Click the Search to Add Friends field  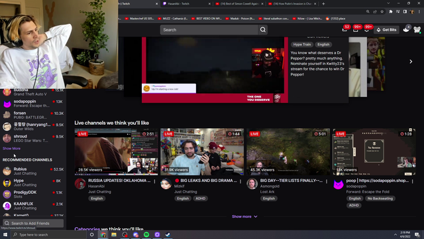pos(33,223)
